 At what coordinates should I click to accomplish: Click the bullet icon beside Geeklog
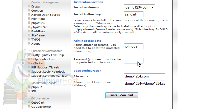(29, 10)
